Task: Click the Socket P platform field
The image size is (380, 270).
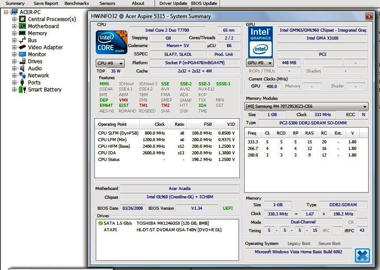Action: click(195, 62)
